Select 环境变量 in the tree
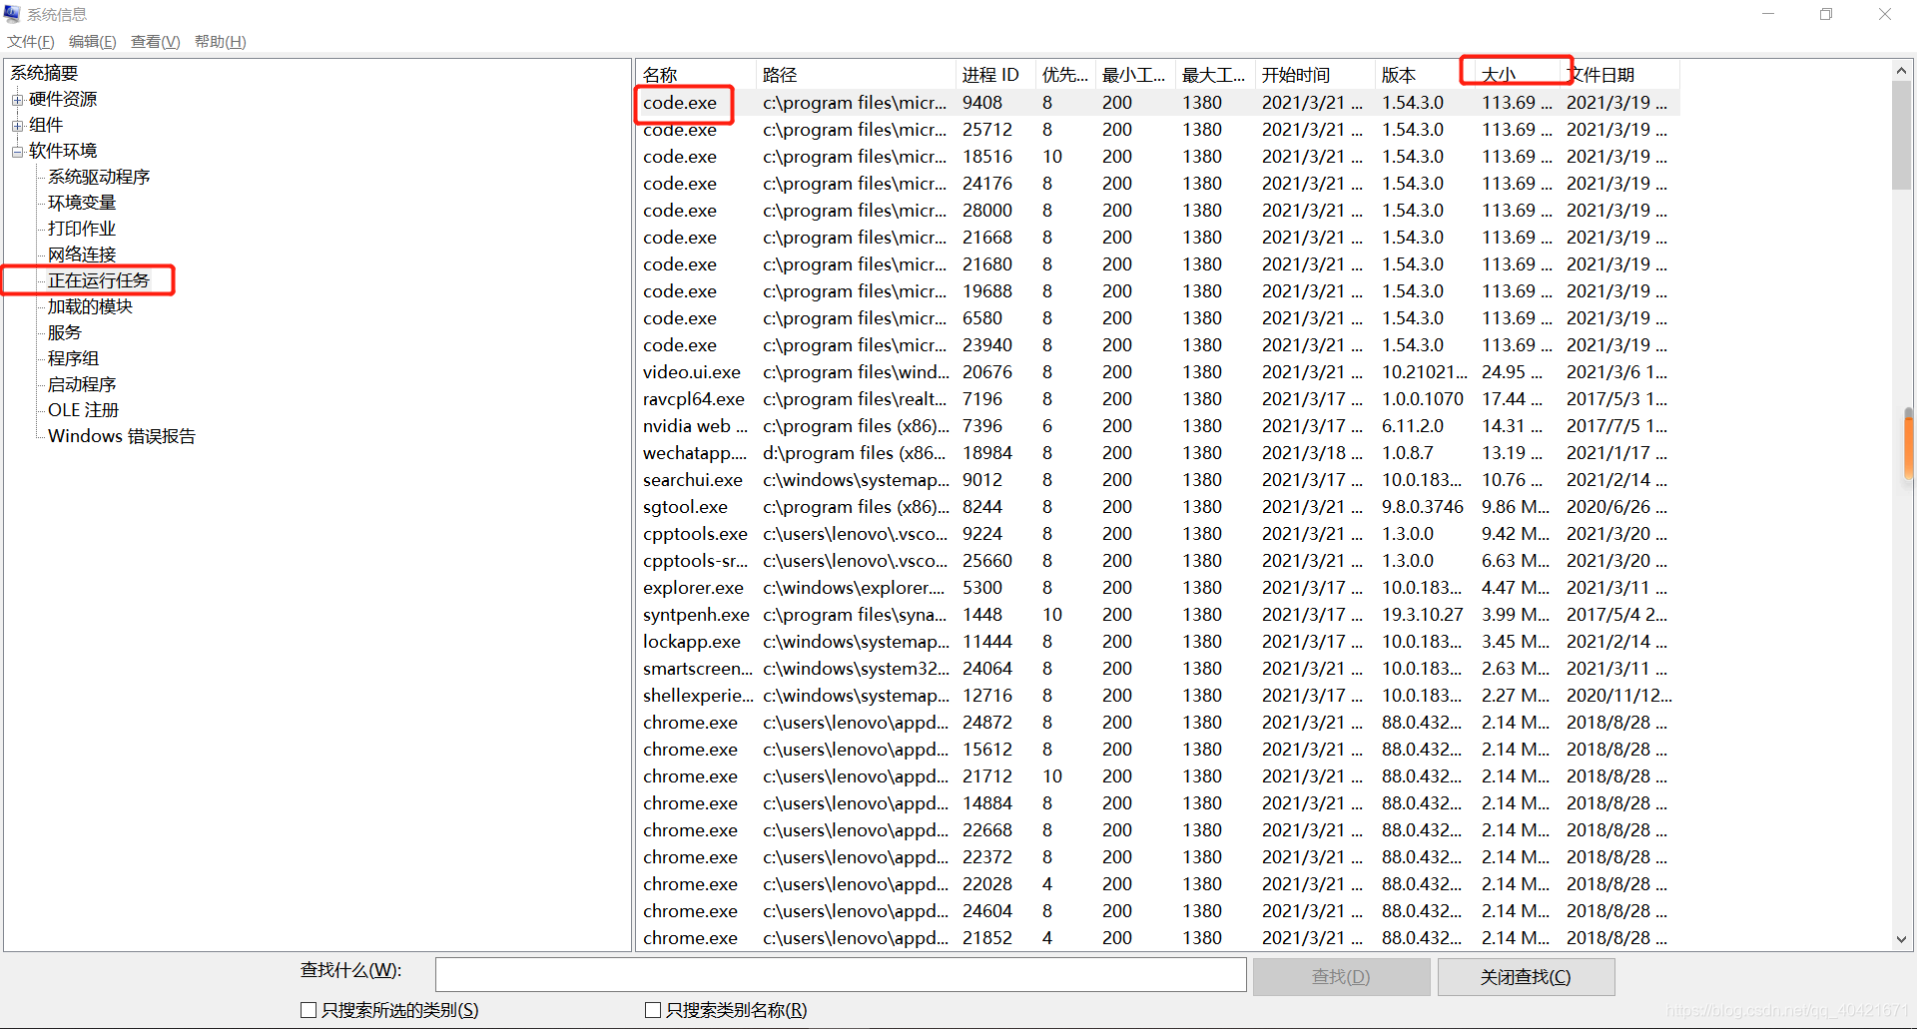Screen dimensions: 1917x1029 click(82, 202)
